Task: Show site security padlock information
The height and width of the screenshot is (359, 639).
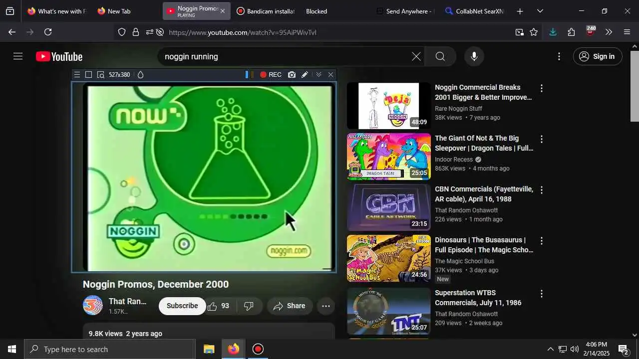Action: coord(135,32)
